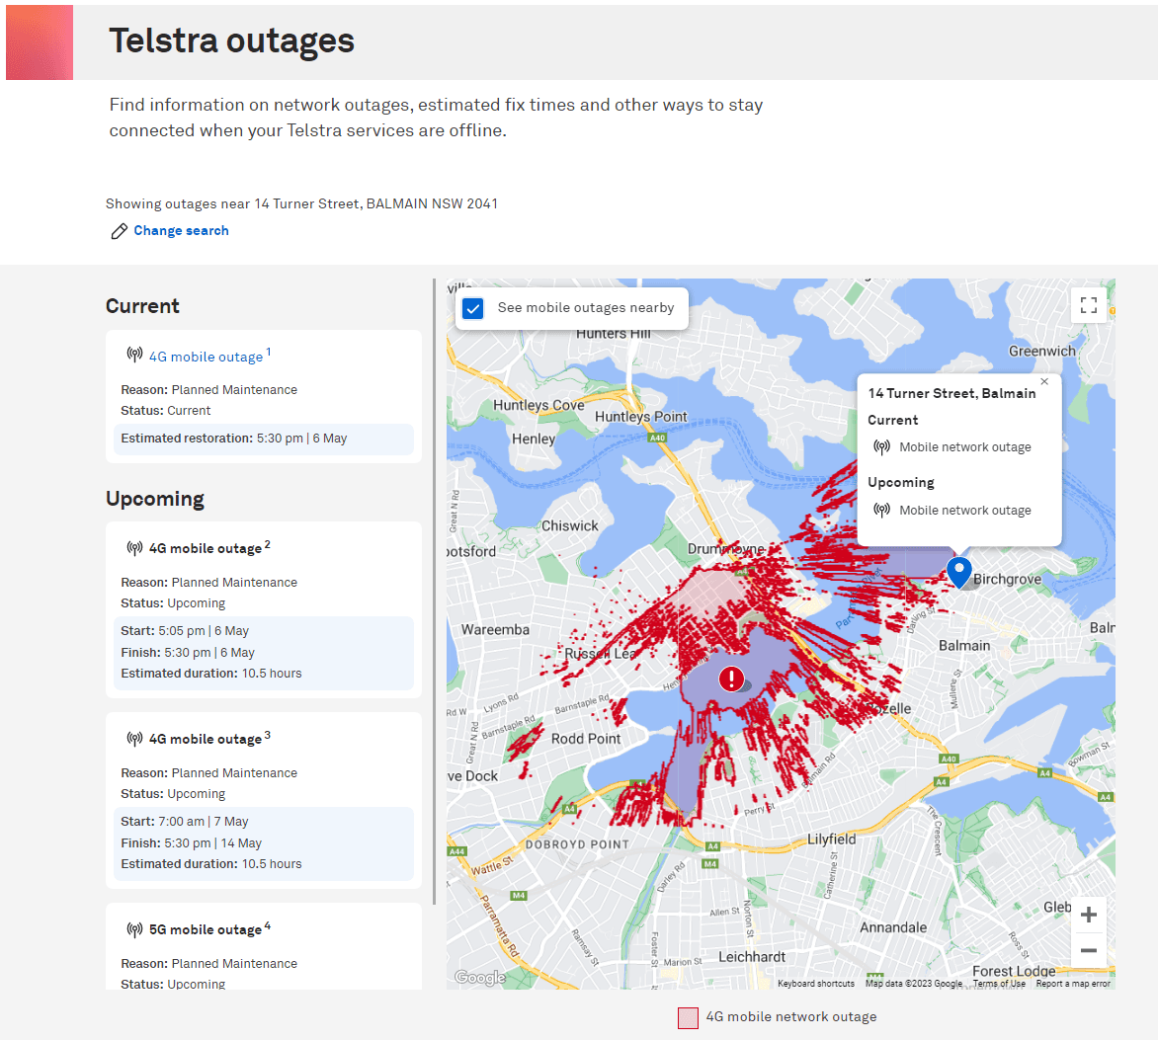This screenshot has height=1040, width=1158.
Task: Click the pencil icon beside Change search
Action: [119, 231]
